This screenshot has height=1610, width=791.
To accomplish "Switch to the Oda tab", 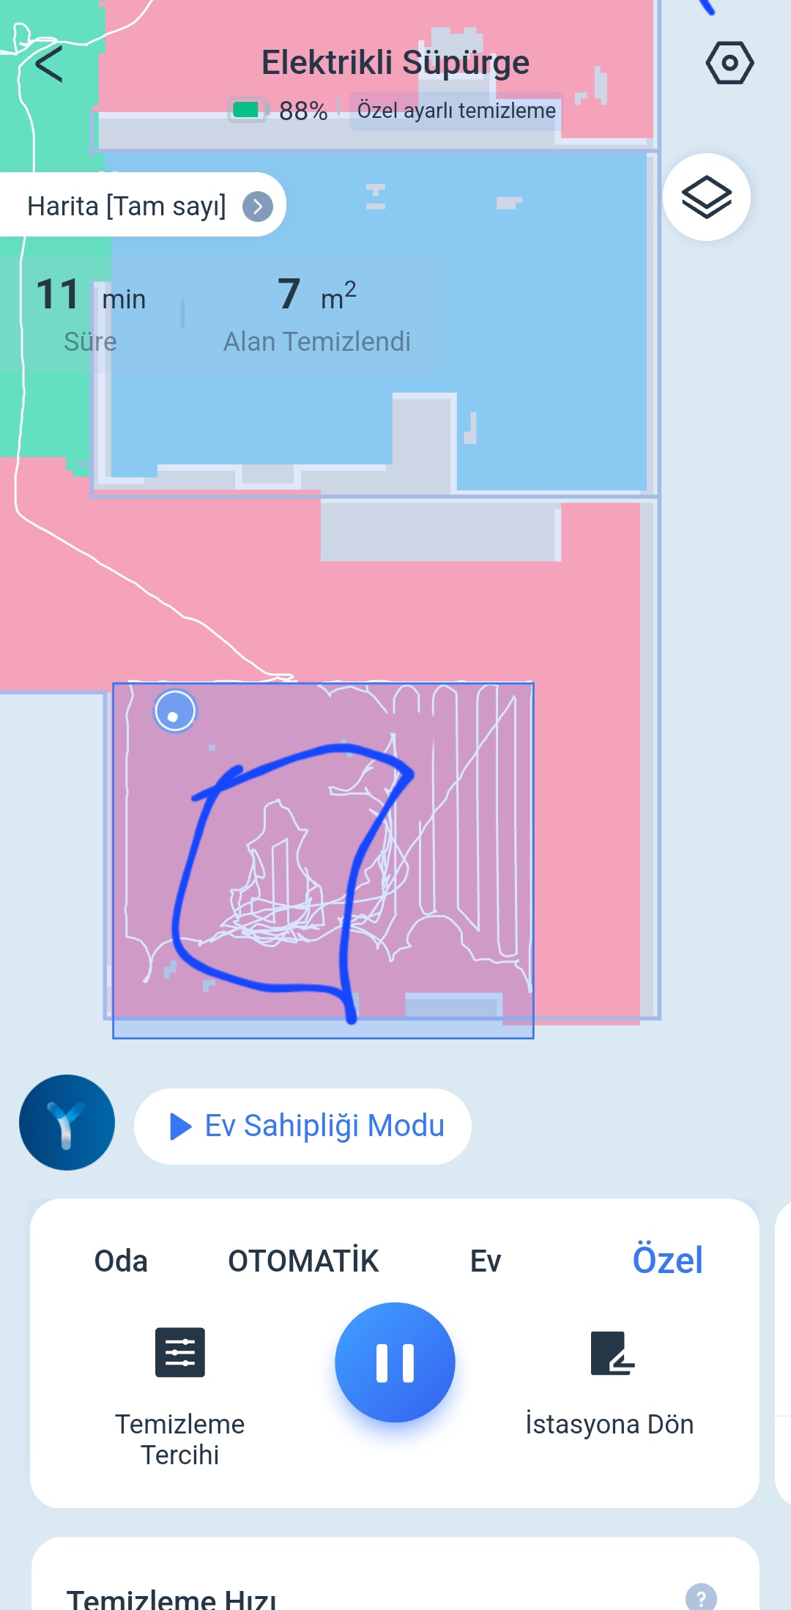I will tap(121, 1261).
